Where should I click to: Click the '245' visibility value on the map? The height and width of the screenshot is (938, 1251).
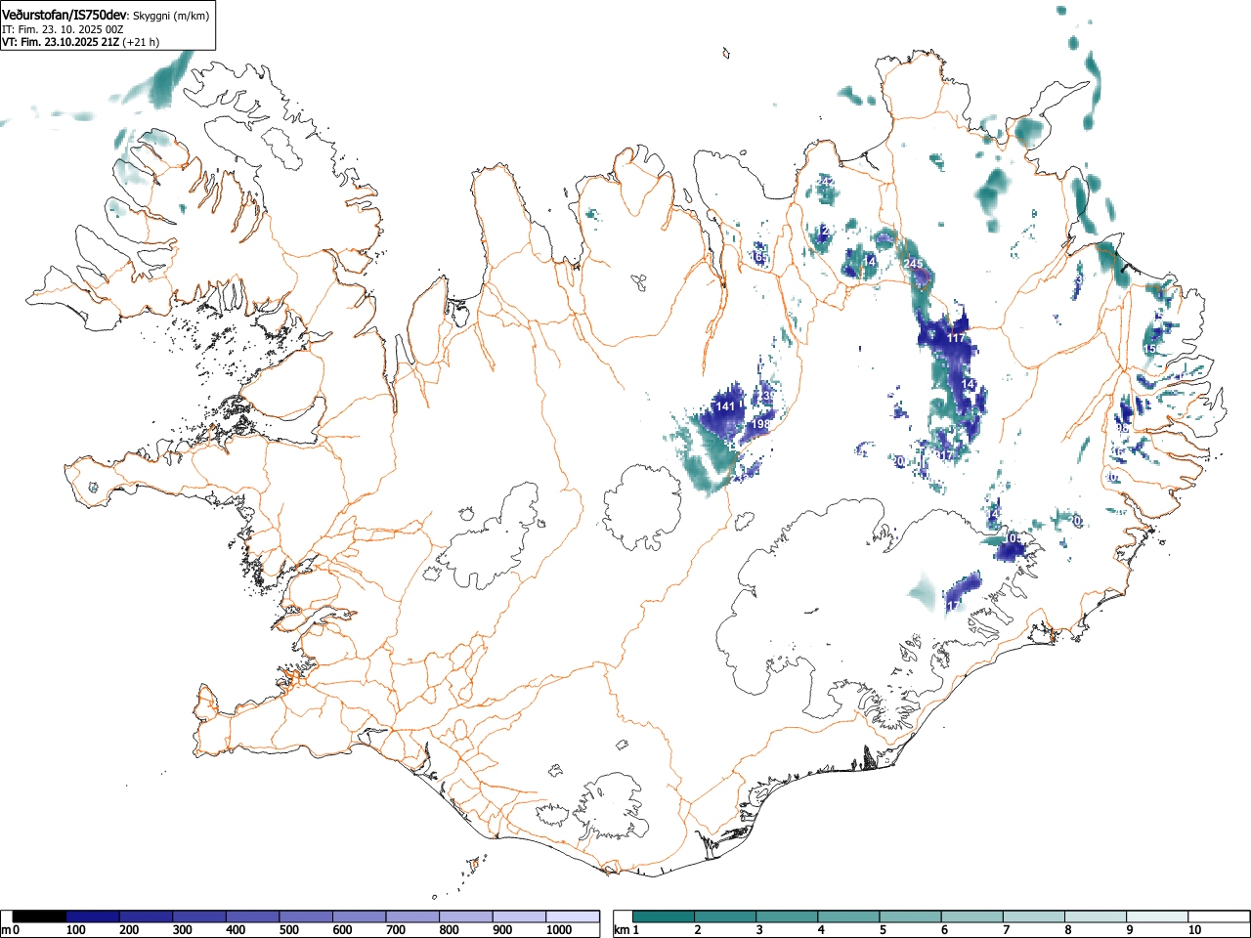coord(914,265)
